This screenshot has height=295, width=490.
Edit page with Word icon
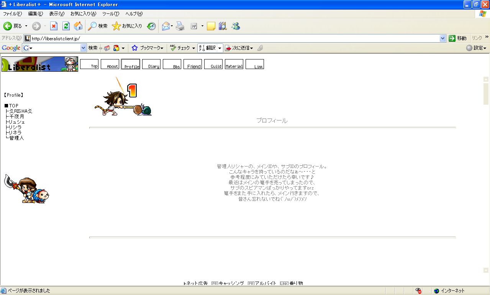[x=194, y=26]
